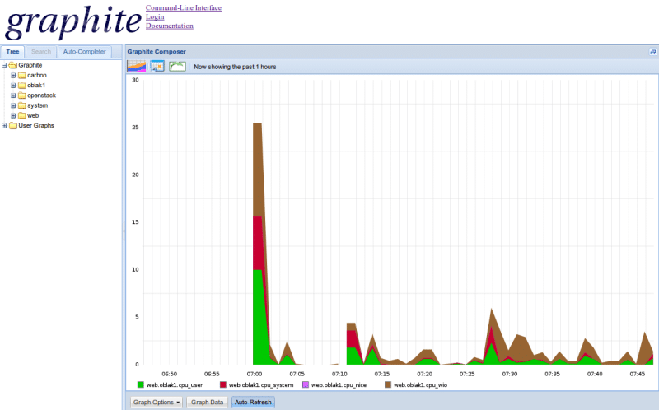The height and width of the screenshot is (410, 659).
Task: Click the openstack folder icon
Action: pos(22,96)
